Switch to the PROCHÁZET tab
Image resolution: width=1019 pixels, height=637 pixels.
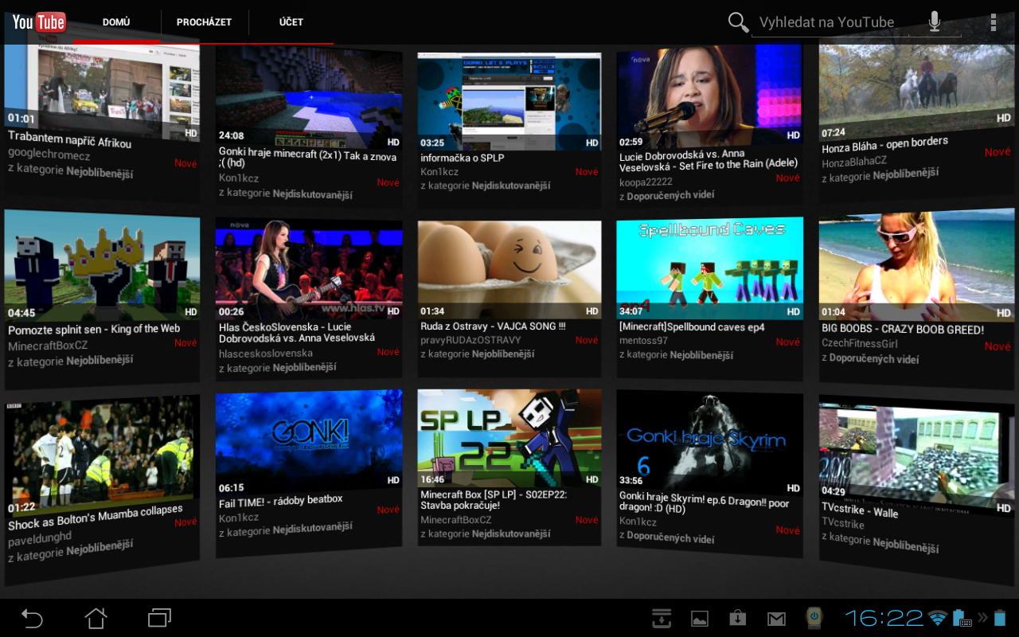[x=205, y=21]
